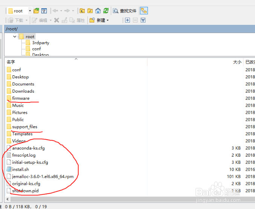Click the 101 KB size cell
Viewport: 255px width, 209px height.
(x=234, y=177)
